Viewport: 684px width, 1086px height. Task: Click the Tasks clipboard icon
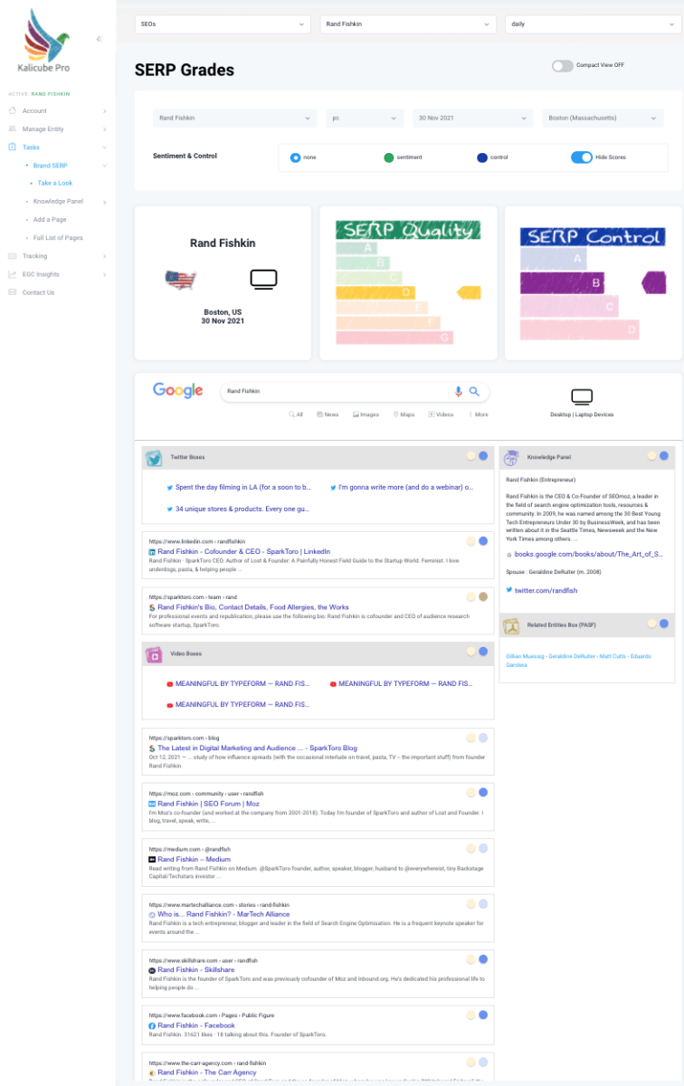point(13,147)
